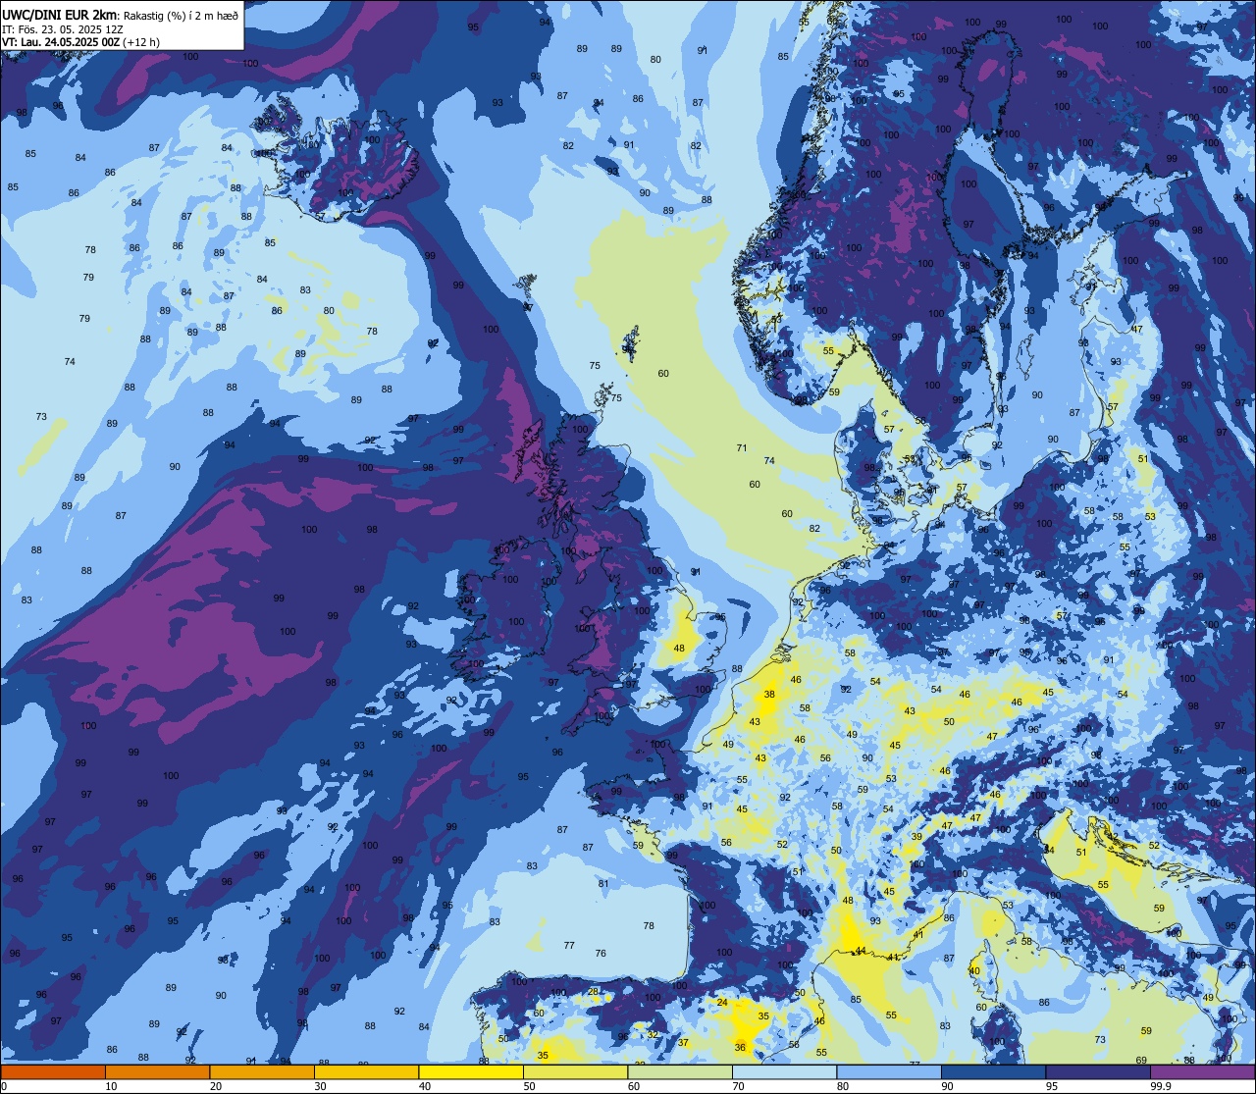Click the dark blue 90–95 legend swatch
The image size is (1256, 1094).
pyautogui.click(x=993, y=1071)
